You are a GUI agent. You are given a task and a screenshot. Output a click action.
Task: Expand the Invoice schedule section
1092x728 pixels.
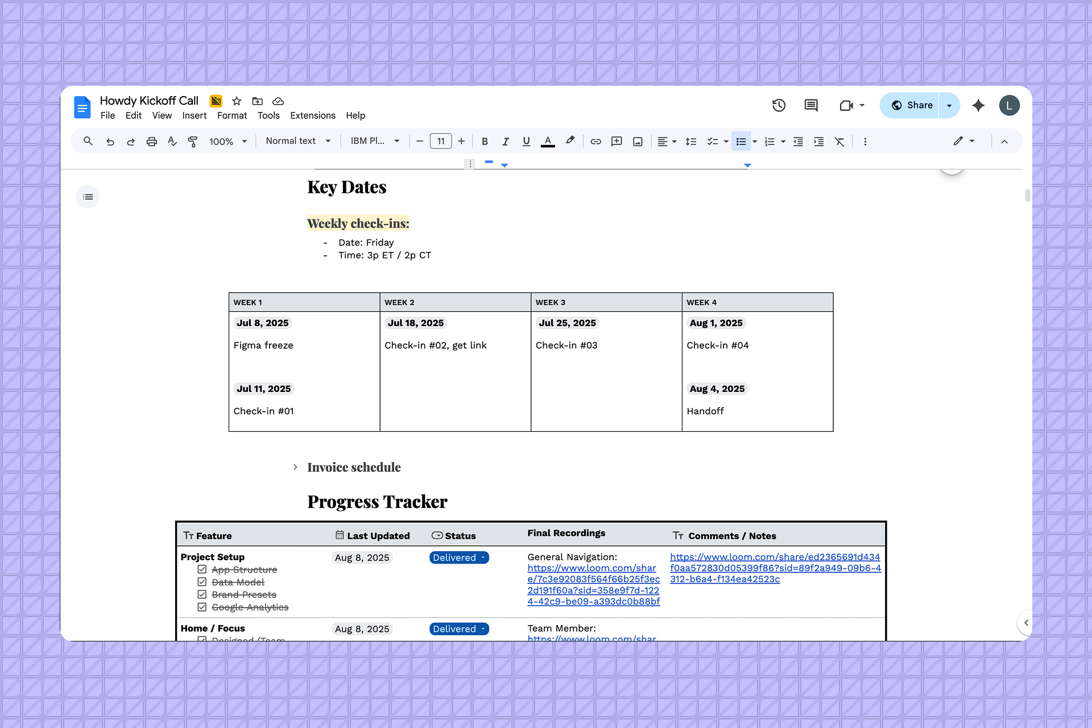pos(295,467)
